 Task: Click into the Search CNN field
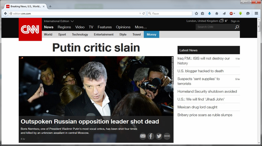215,27
